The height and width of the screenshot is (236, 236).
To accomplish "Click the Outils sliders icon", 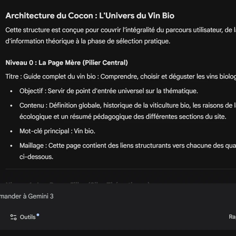I will [x=13, y=217].
